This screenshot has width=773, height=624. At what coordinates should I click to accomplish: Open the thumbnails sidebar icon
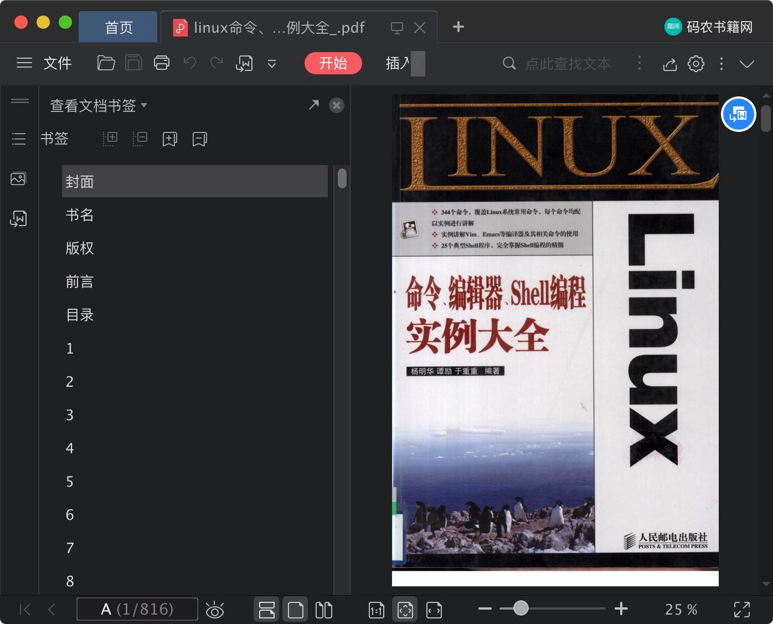pos(18,178)
